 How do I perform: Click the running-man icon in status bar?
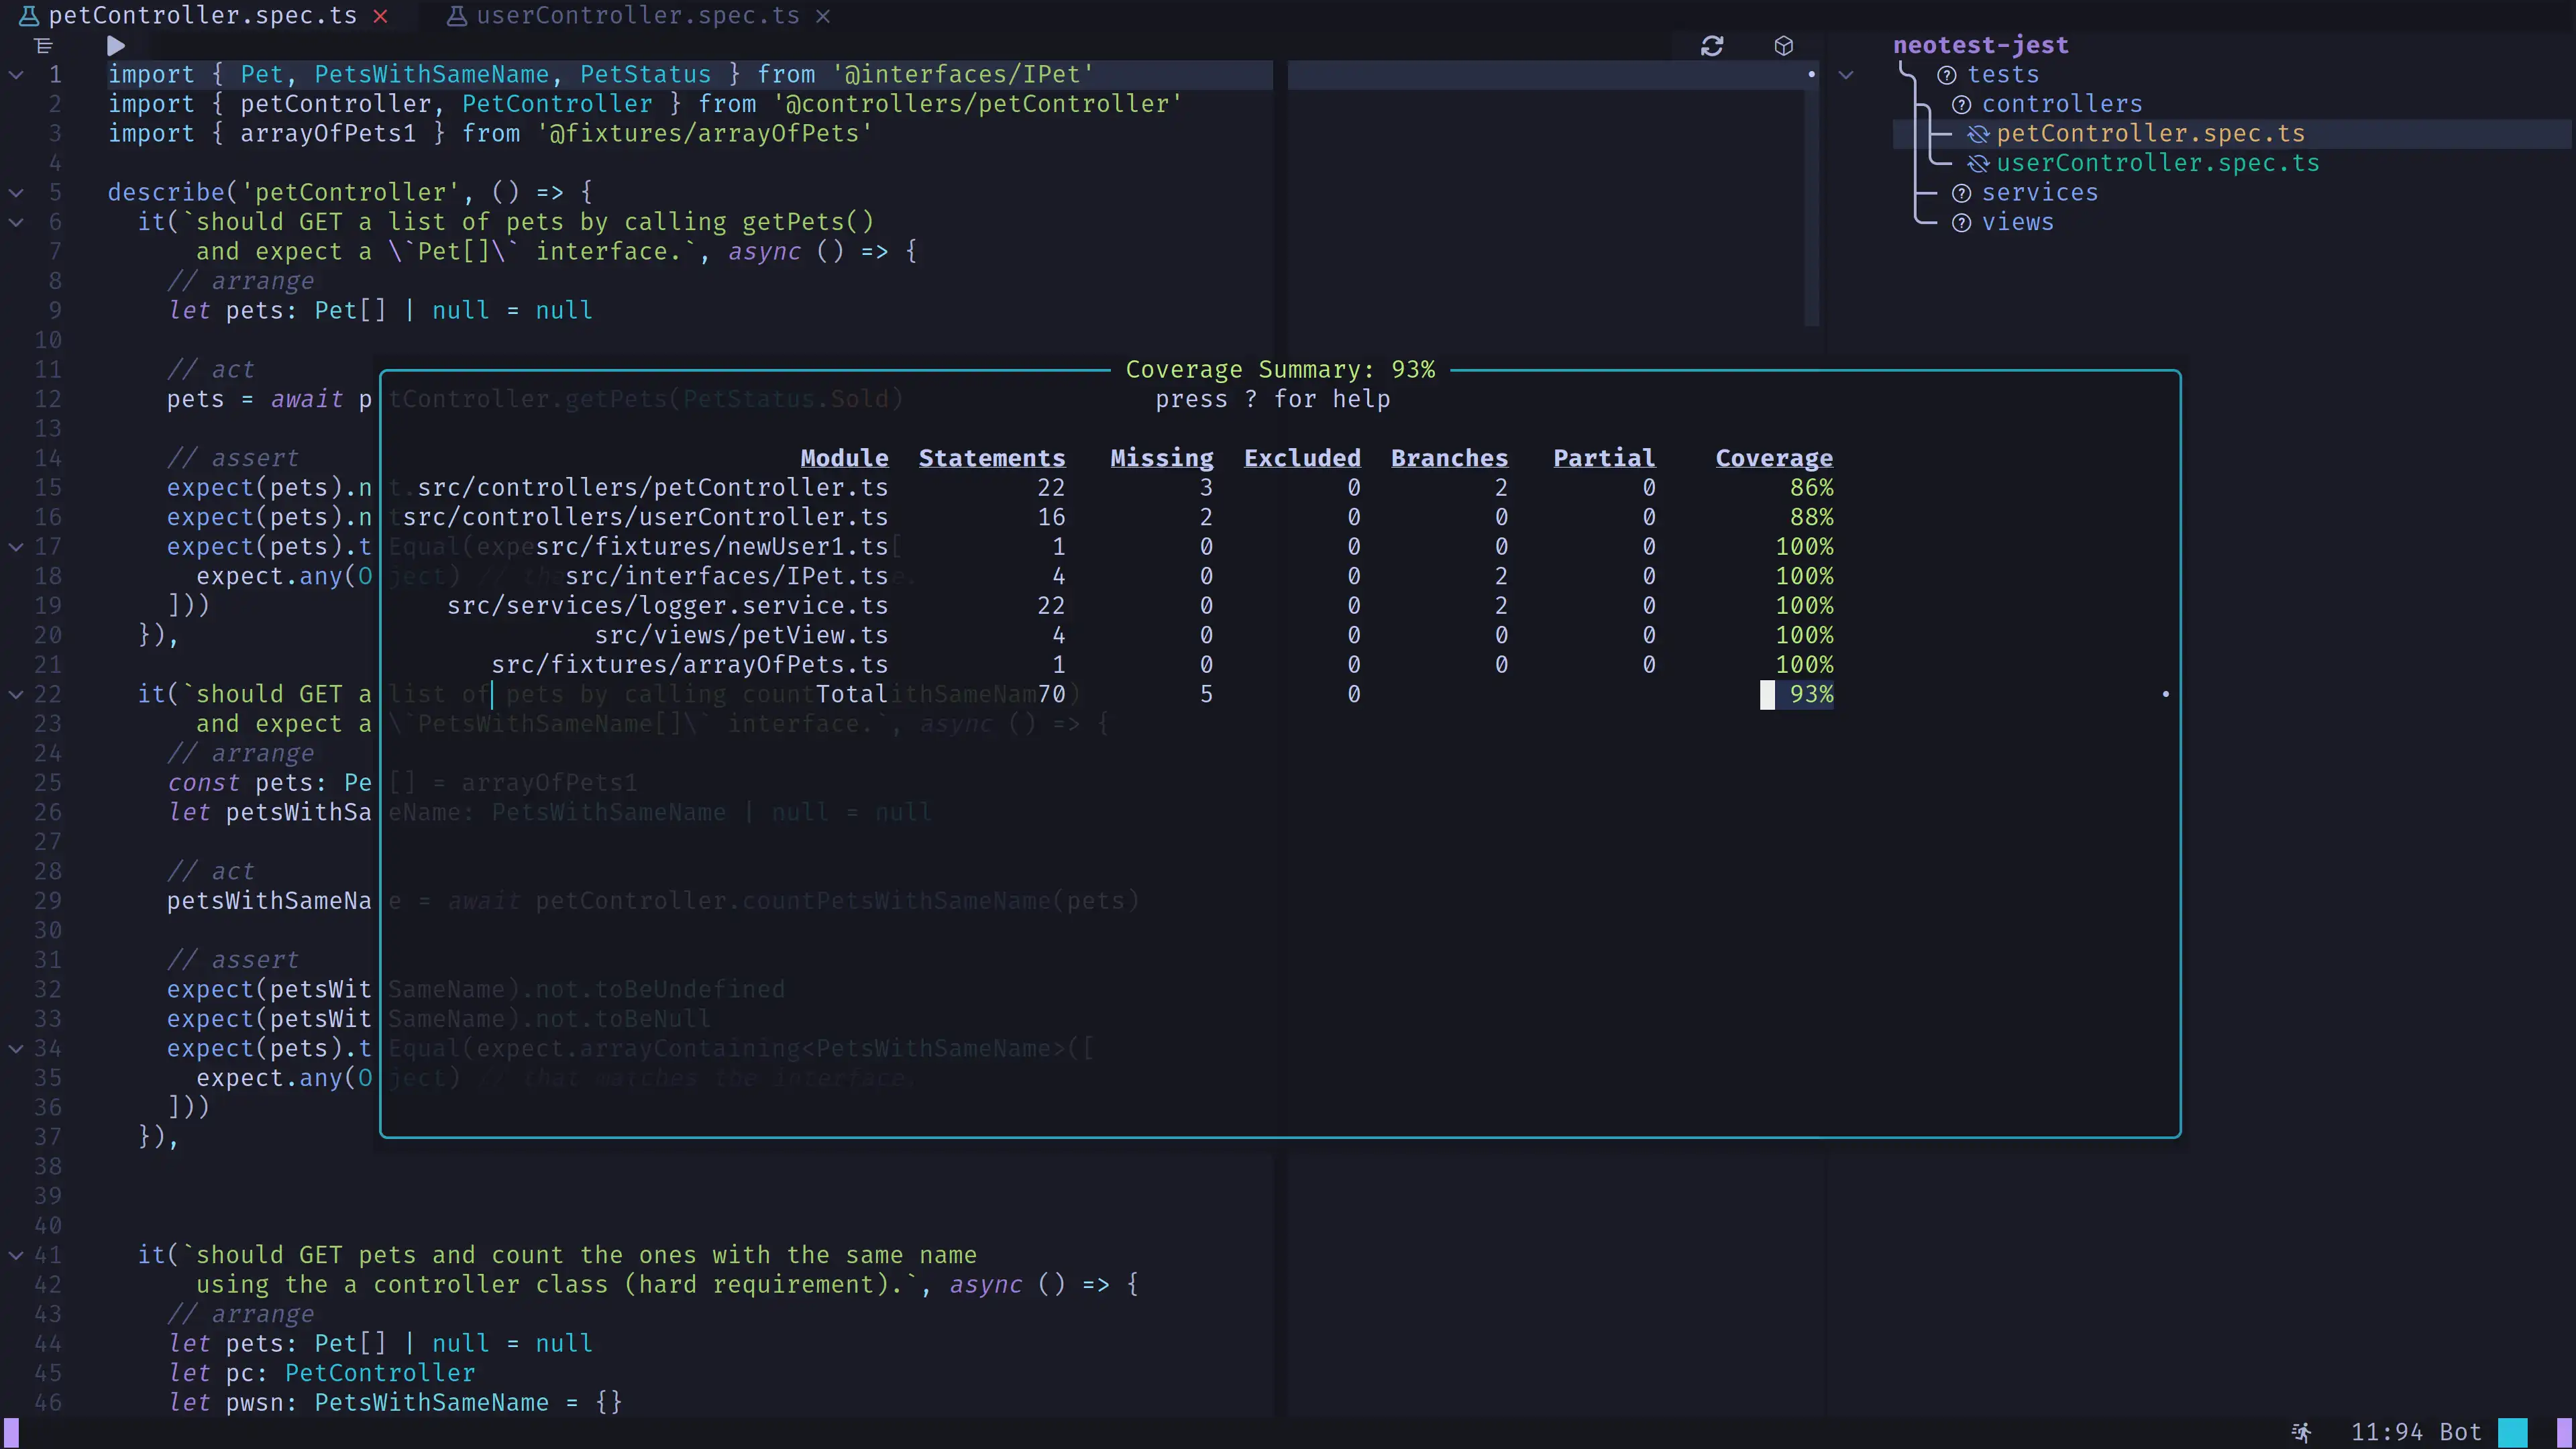click(2301, 1432)
